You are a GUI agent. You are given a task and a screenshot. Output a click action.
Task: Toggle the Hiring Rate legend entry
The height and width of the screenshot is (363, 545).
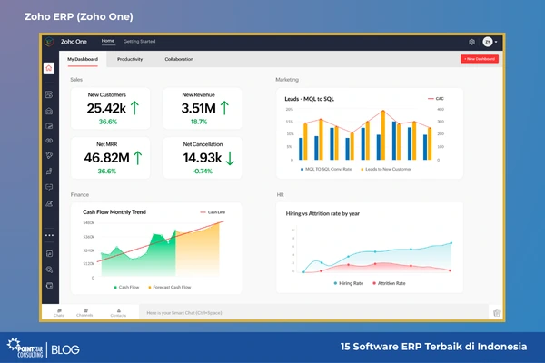348,283
